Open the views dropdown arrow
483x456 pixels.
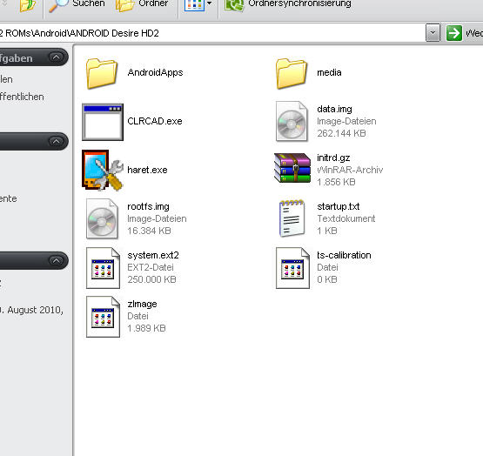210,3
